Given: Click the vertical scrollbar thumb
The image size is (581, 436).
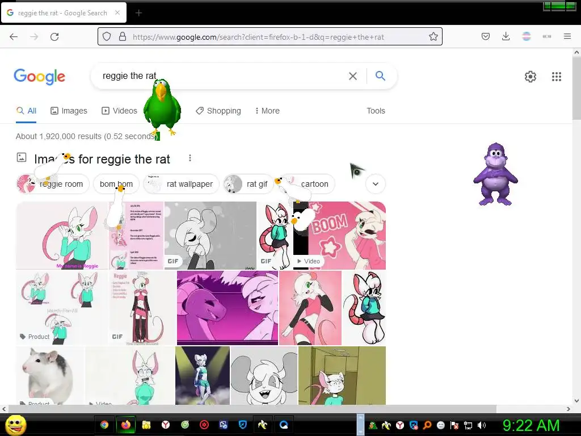Looking at the screenshot, I should [x=576, y=88].
